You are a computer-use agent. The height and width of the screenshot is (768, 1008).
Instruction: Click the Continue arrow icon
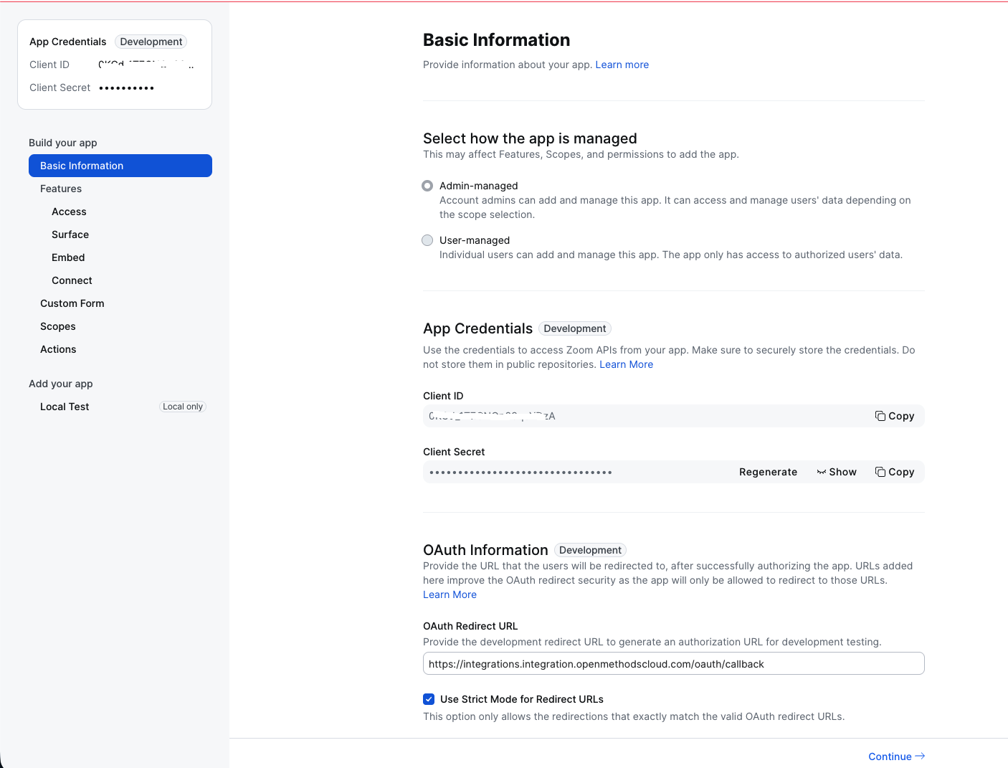[920, 756]
